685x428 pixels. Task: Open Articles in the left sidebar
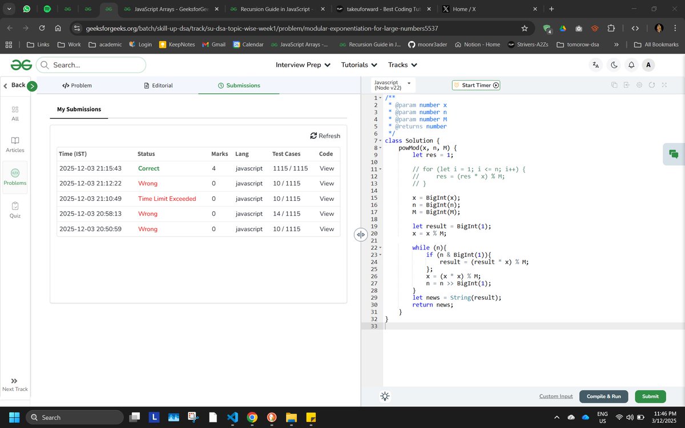click(x=15, y=145)
